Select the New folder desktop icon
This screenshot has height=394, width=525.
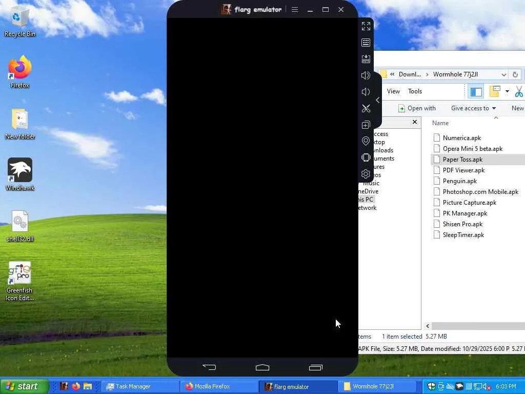point(20,124)
